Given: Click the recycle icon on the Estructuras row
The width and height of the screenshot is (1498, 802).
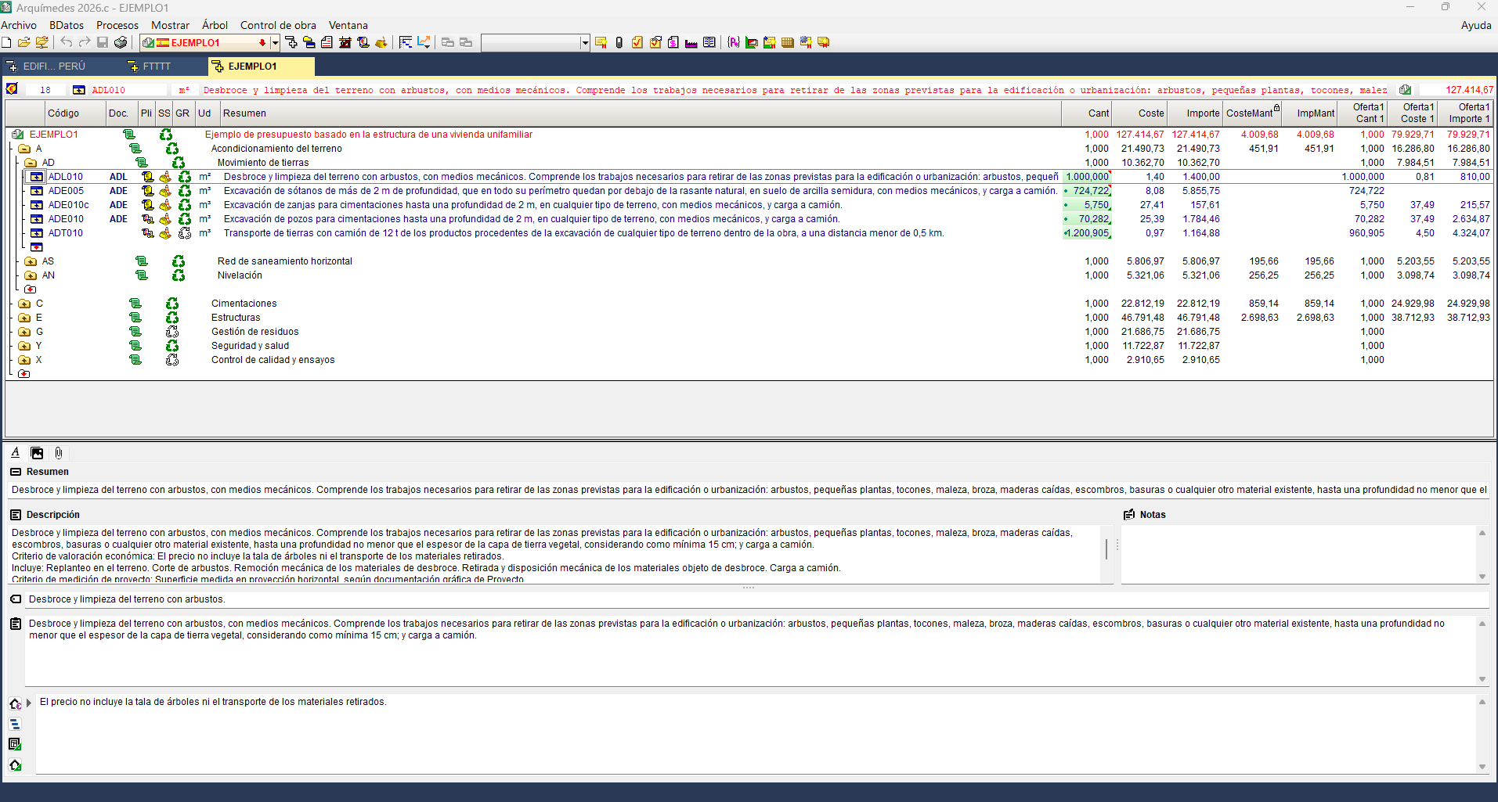Looking at the screenshot, I should pyautogui.click(x=172, y=318).
